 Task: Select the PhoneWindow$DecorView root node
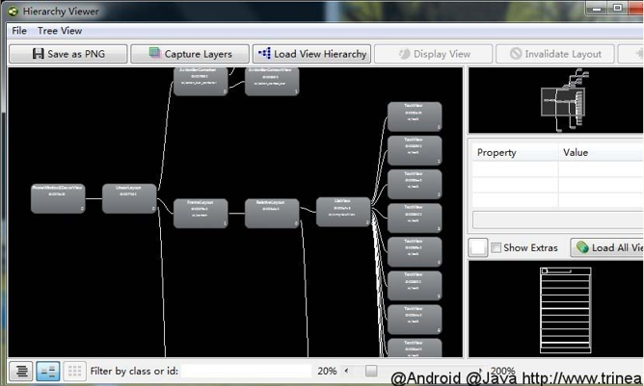pos(58,198)
